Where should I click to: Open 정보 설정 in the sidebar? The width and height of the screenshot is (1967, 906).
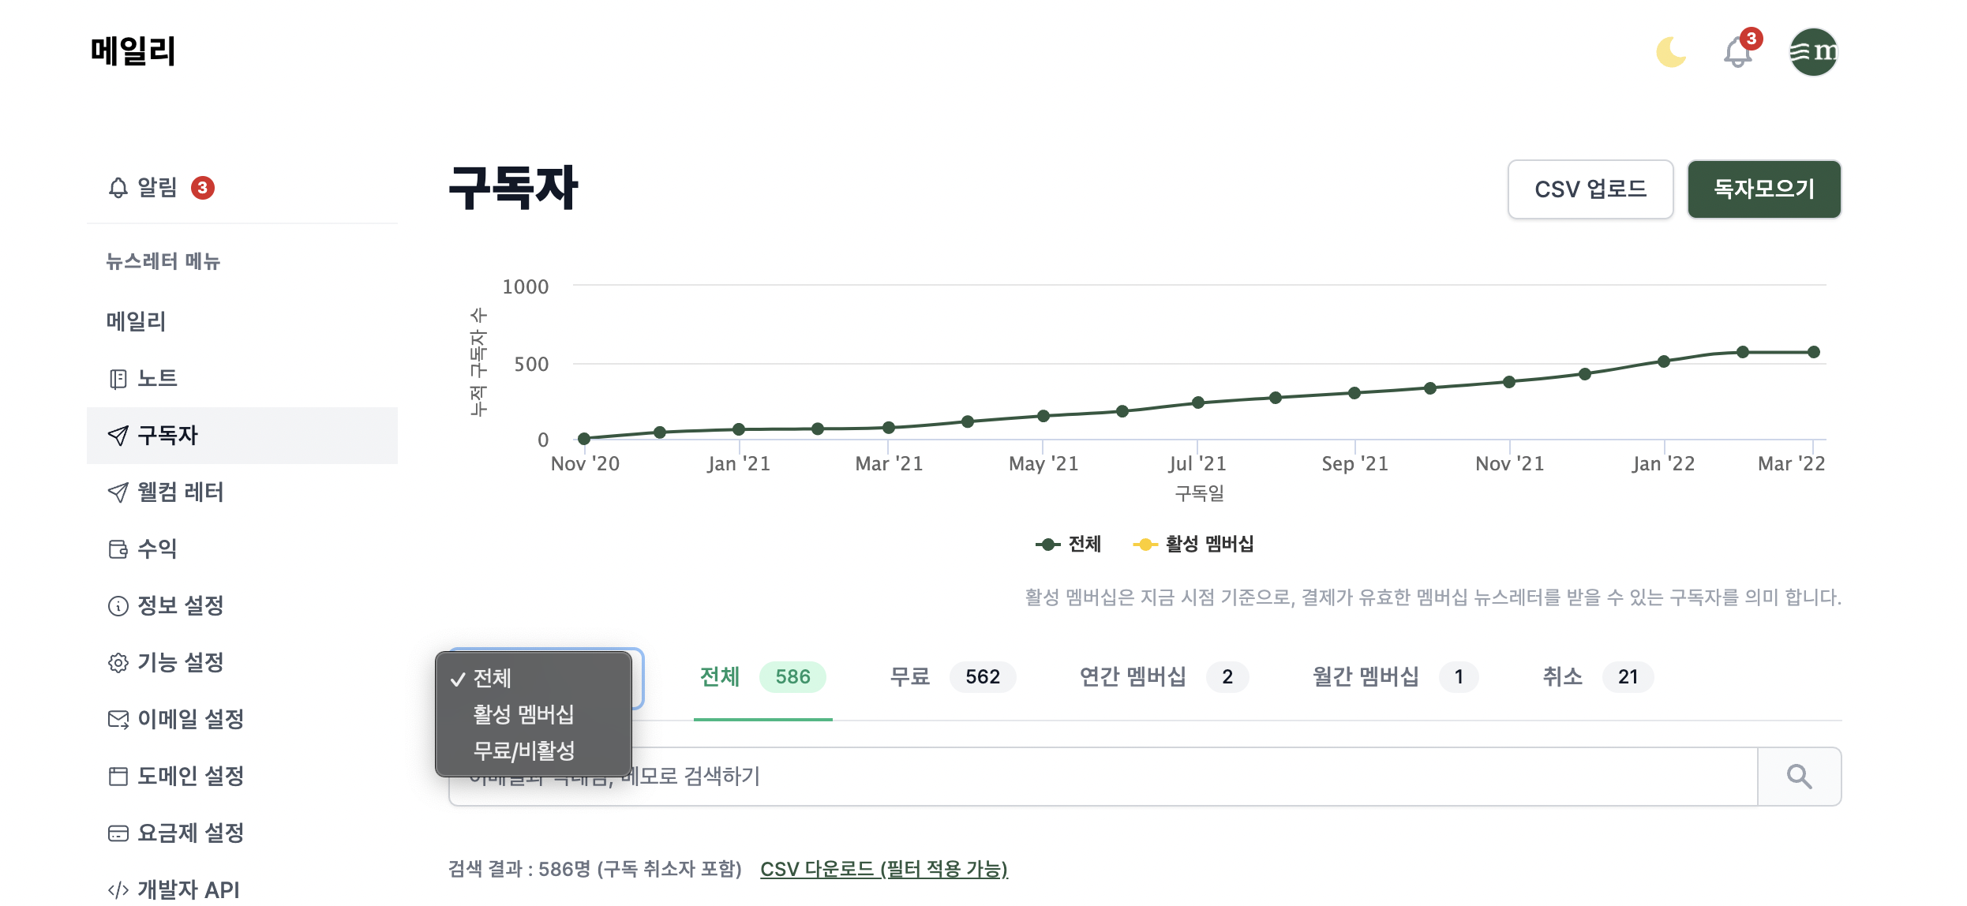tap(180, 606)
